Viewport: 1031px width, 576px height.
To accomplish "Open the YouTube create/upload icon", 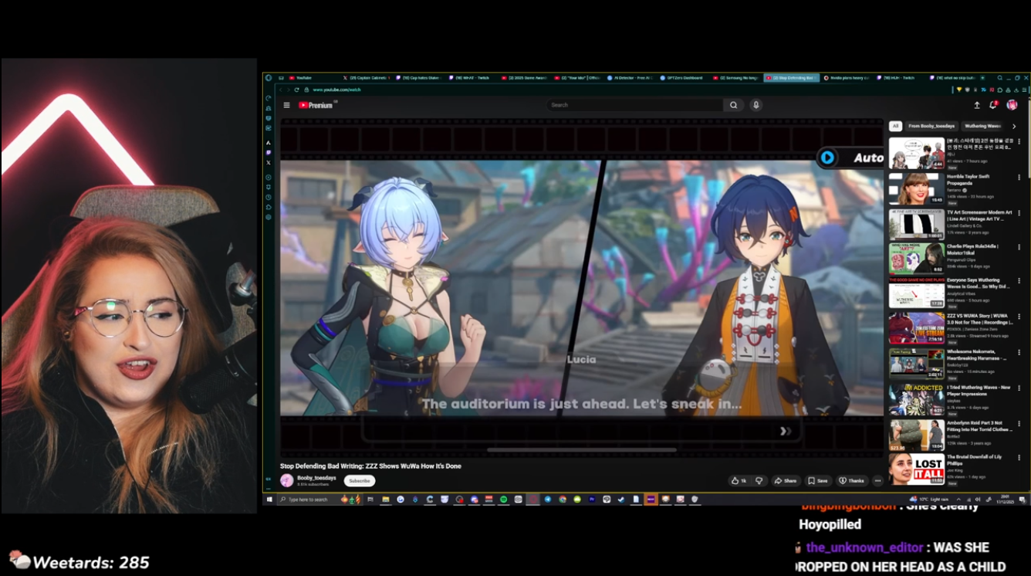I will click(x=977, y=105).
